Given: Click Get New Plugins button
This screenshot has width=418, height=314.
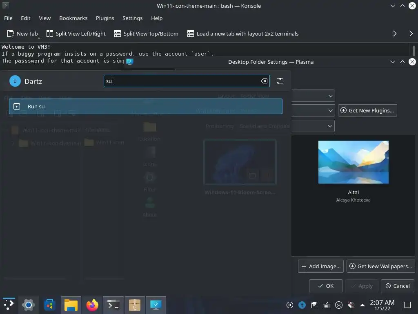Looking at the screenshot, I should click(367, 110).
